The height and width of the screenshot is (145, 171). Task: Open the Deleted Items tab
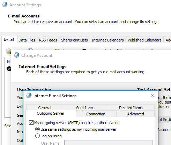click(x=131, y=108)
